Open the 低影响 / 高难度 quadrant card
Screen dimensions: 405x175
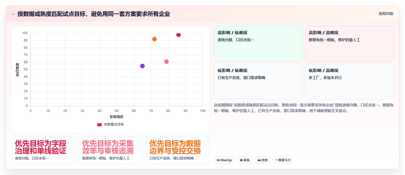pos(349,82)
